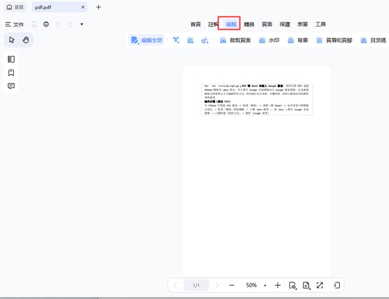Click the add link tool icon

click(204, 40)
